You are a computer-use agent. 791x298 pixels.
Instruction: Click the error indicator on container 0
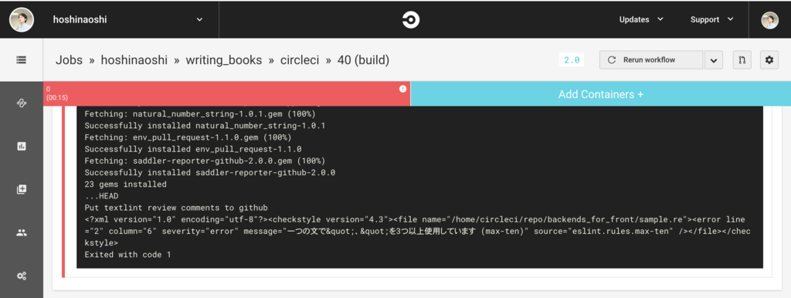(402, 89)
